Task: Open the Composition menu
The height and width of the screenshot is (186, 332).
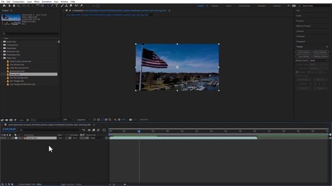Action: (19, 2)
